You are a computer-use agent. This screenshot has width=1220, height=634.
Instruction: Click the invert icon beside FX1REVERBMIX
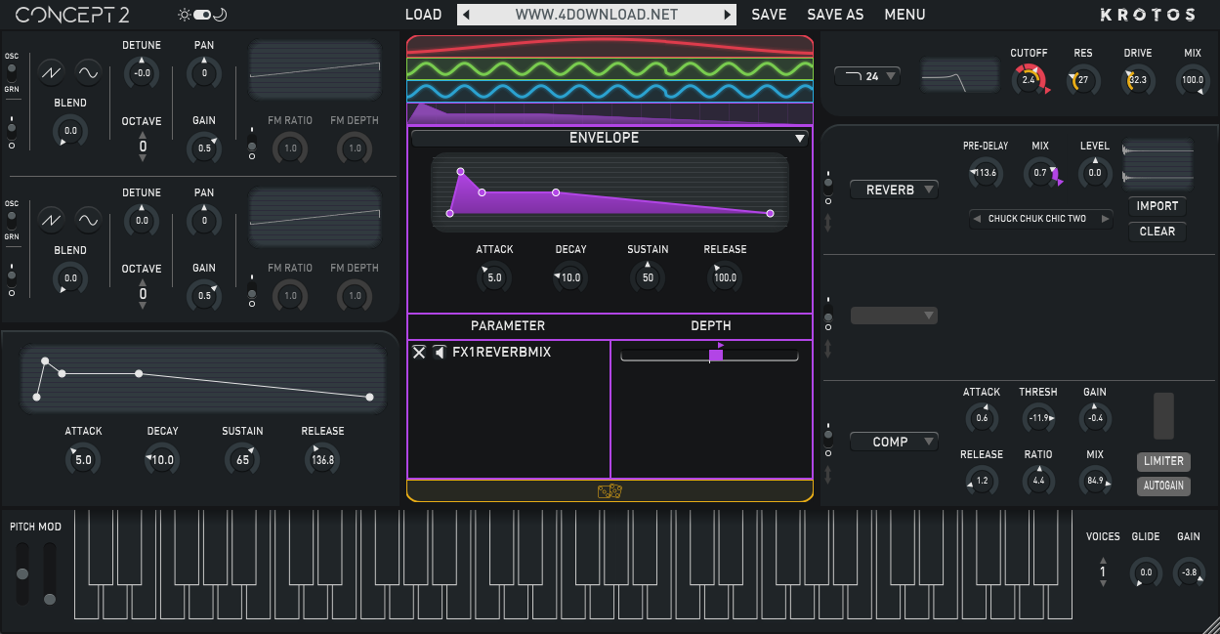click(x=440, y=353)
